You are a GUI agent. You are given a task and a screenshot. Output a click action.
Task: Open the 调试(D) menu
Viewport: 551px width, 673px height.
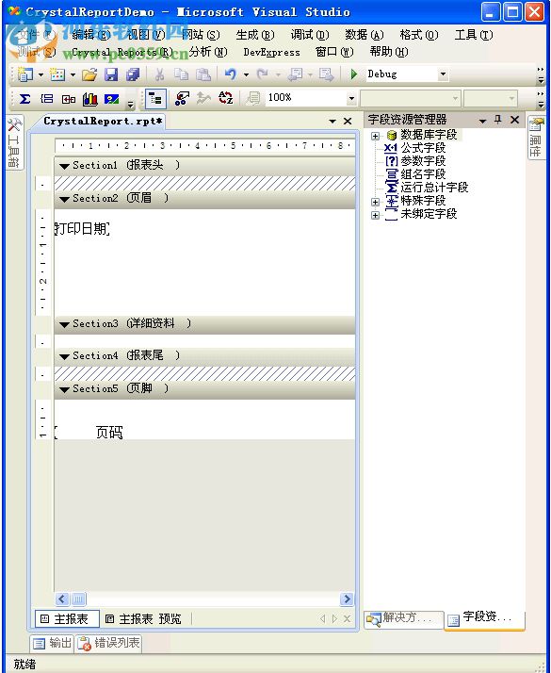pyautogui.click(x=310, y=35)
